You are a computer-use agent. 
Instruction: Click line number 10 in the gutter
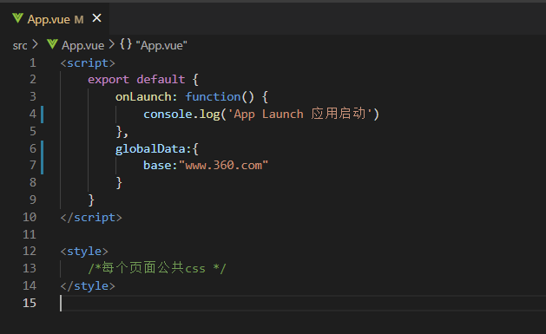30,218
